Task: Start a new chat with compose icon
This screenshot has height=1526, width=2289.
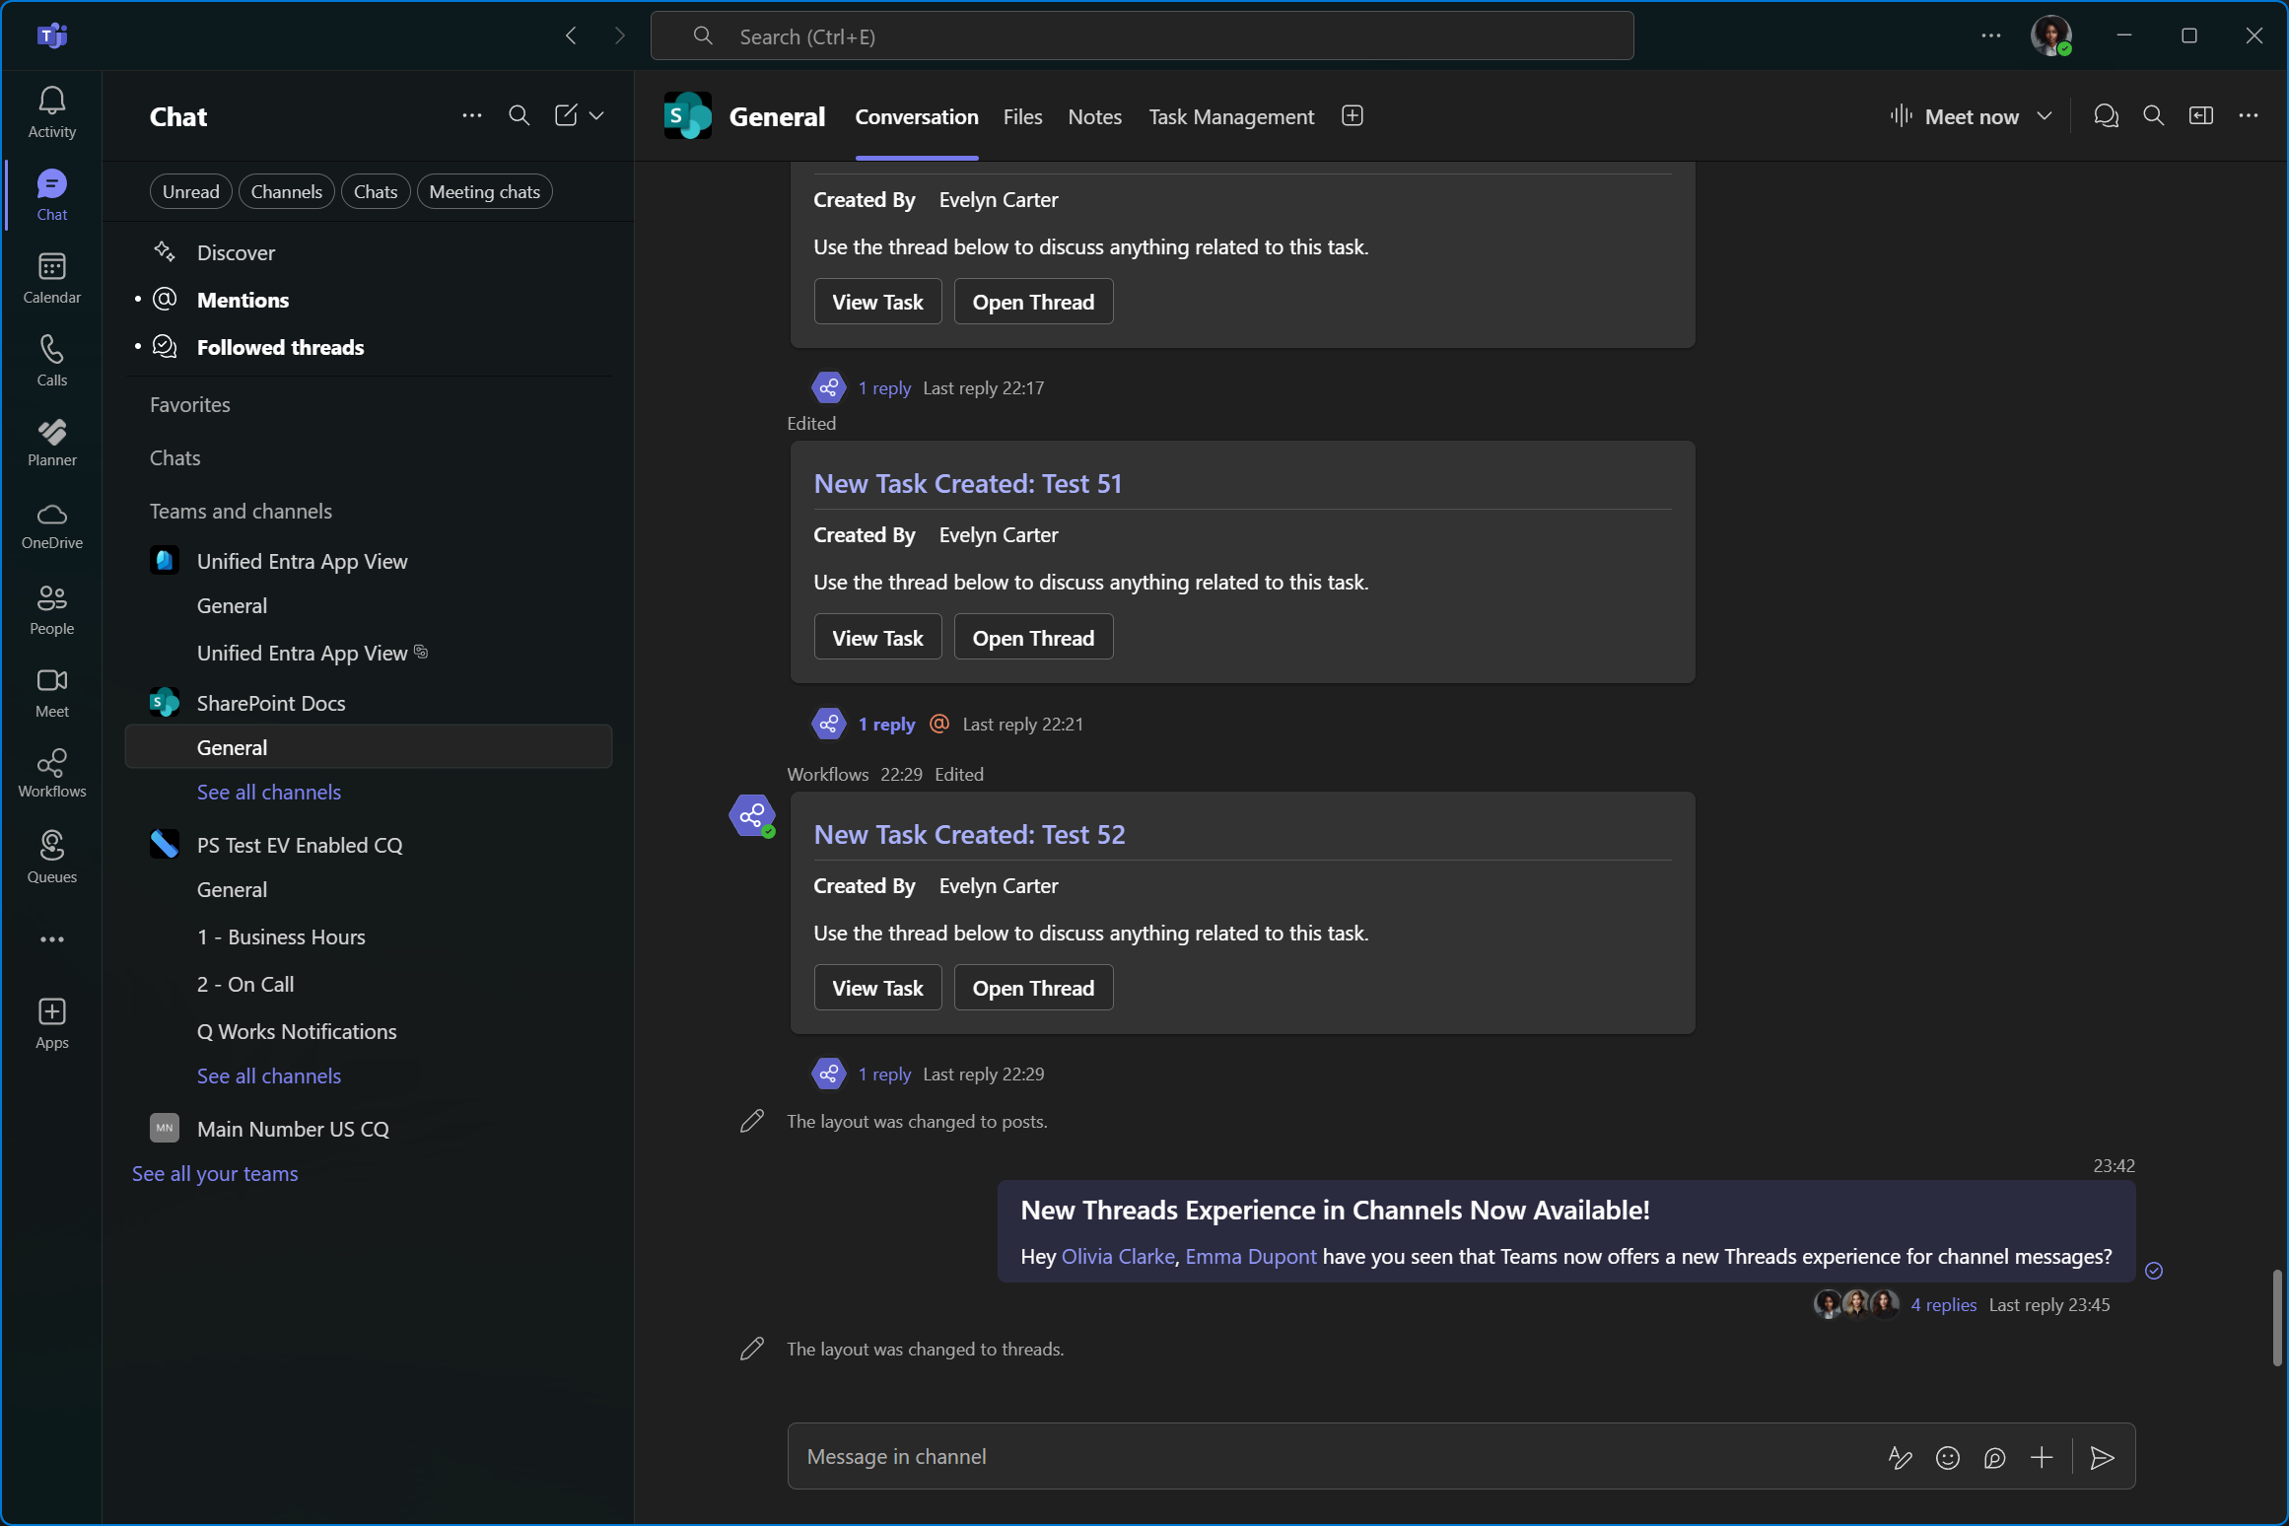Action: coord(566,116)
